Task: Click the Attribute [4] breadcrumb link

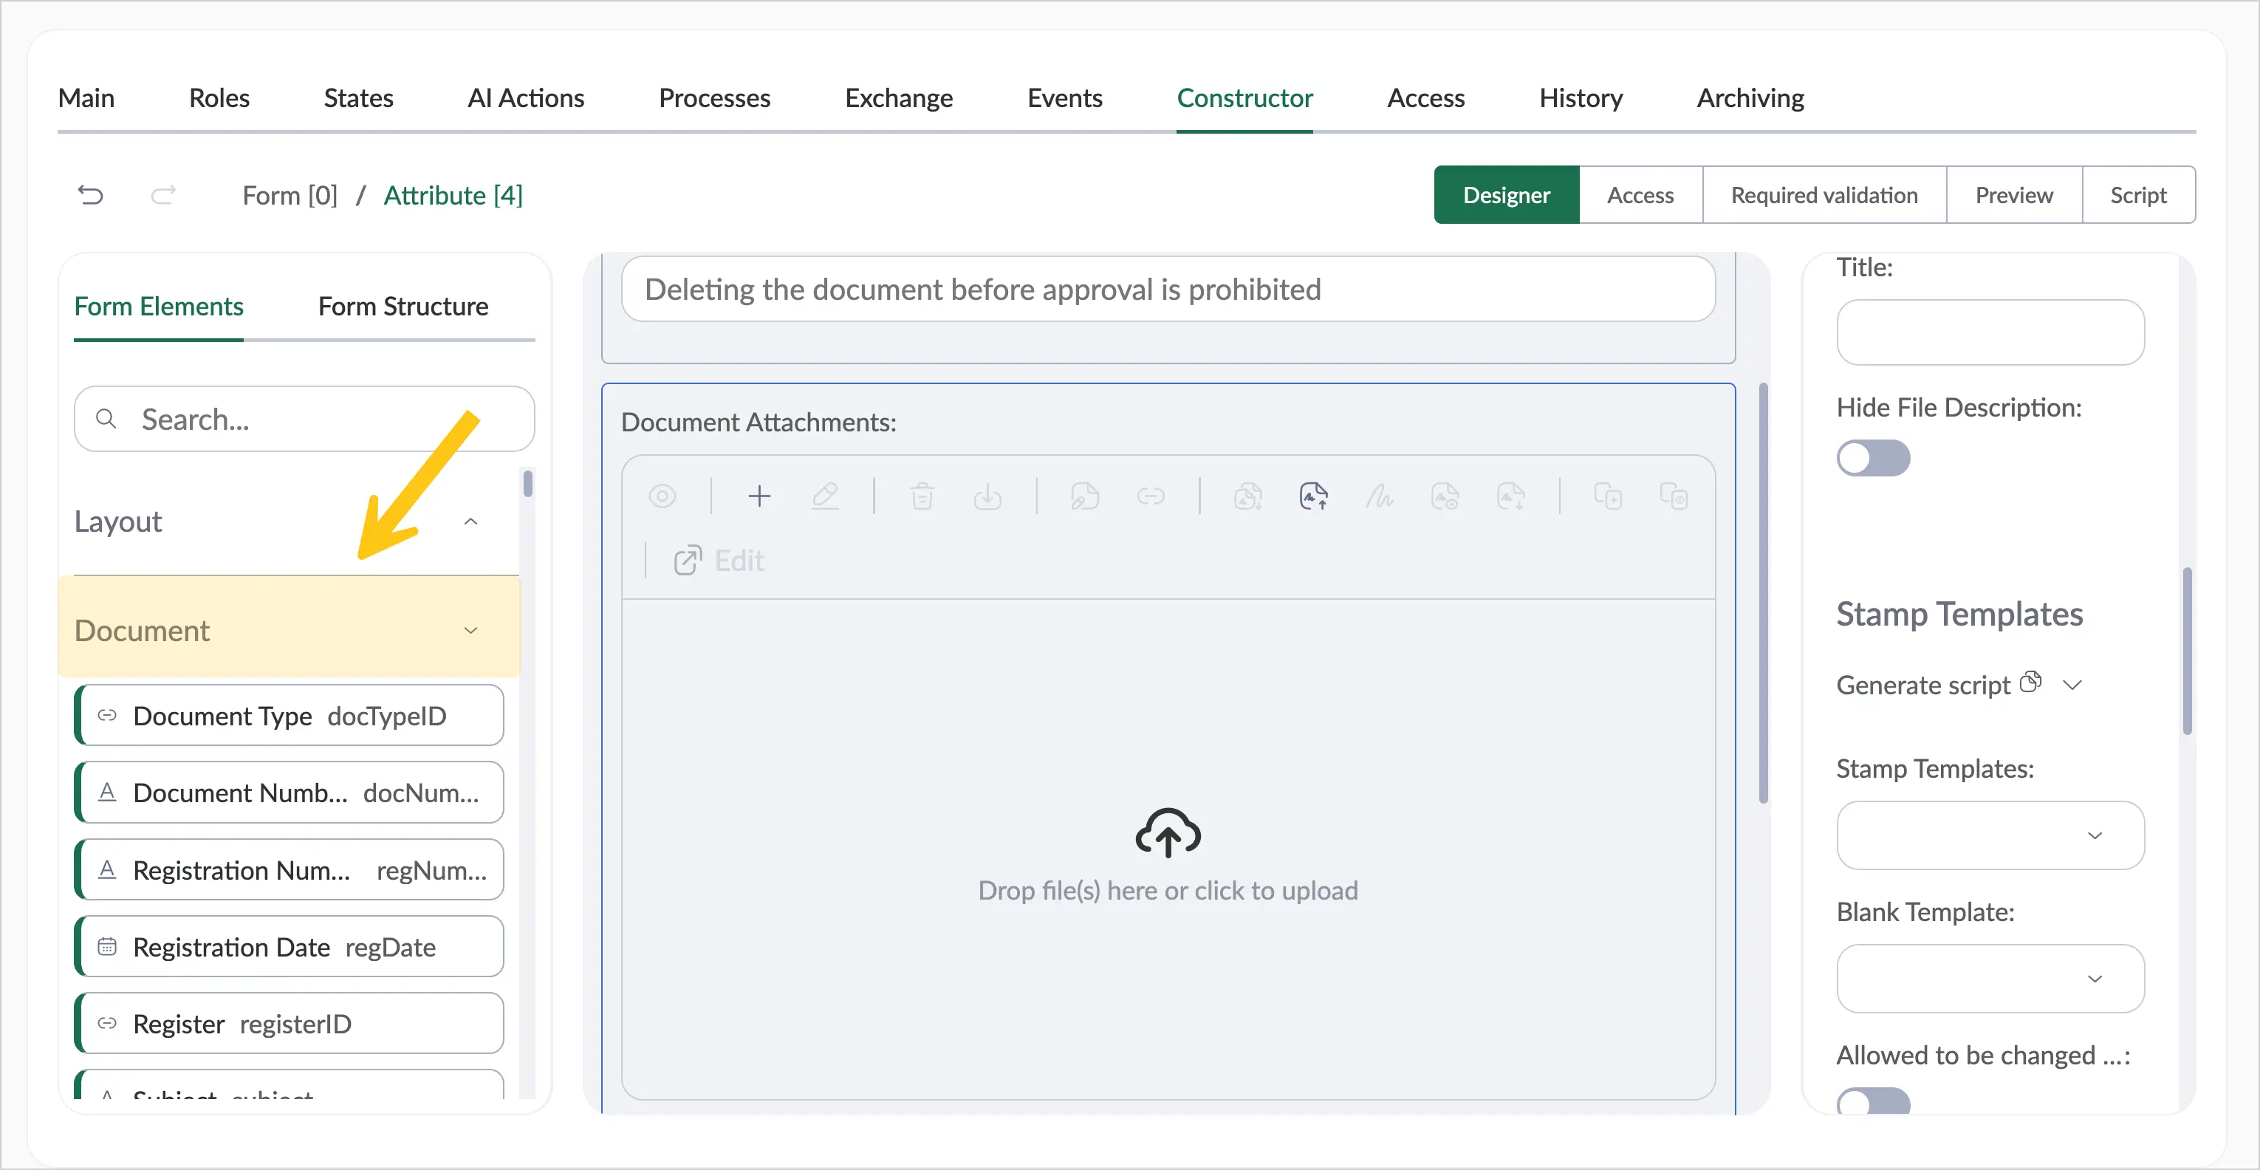Action: pyautogui.click(x=453, y=195)
